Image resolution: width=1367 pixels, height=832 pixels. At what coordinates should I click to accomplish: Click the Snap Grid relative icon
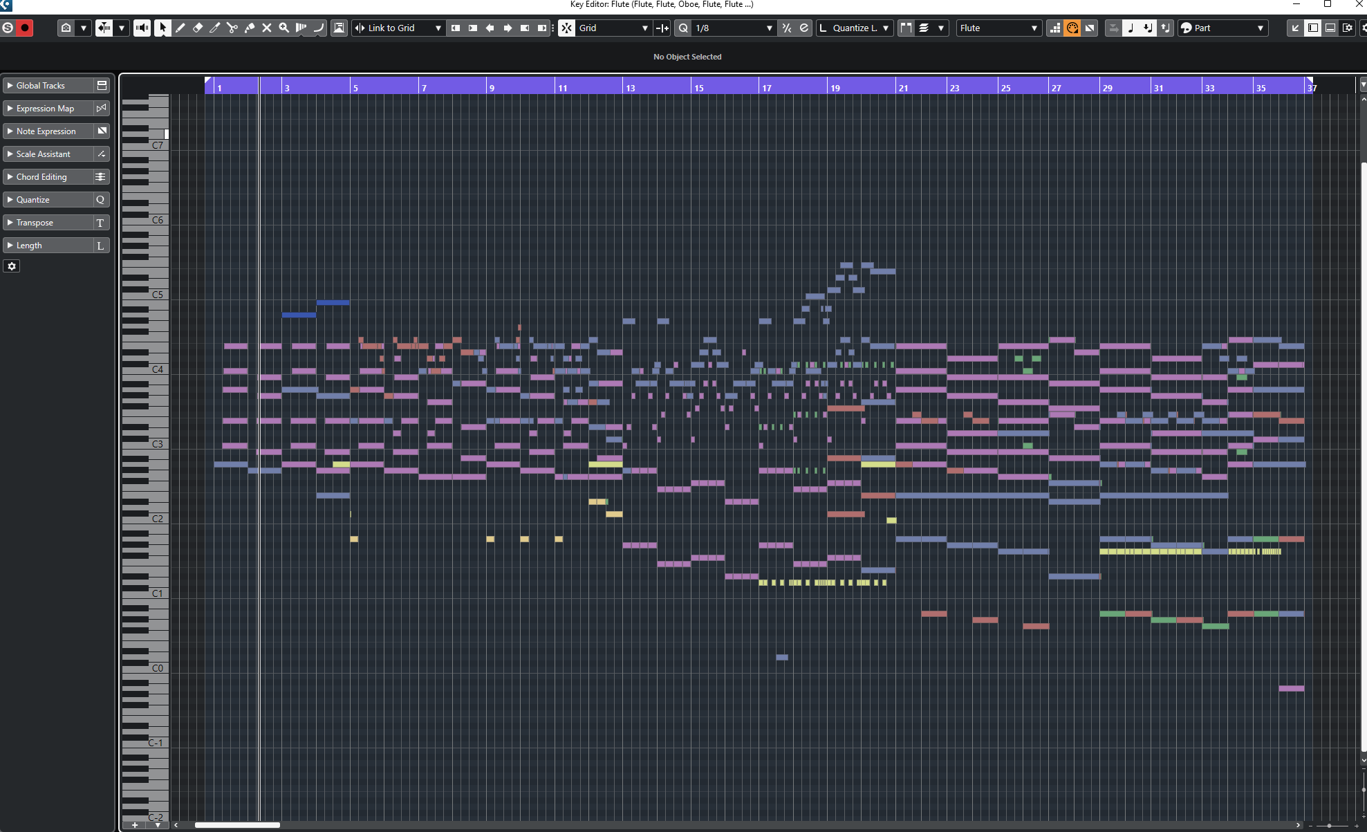[x=662, y=28]
